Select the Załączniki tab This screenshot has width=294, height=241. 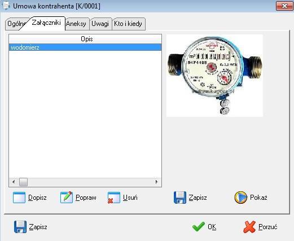pyautogui.click(x=46, y=23)
